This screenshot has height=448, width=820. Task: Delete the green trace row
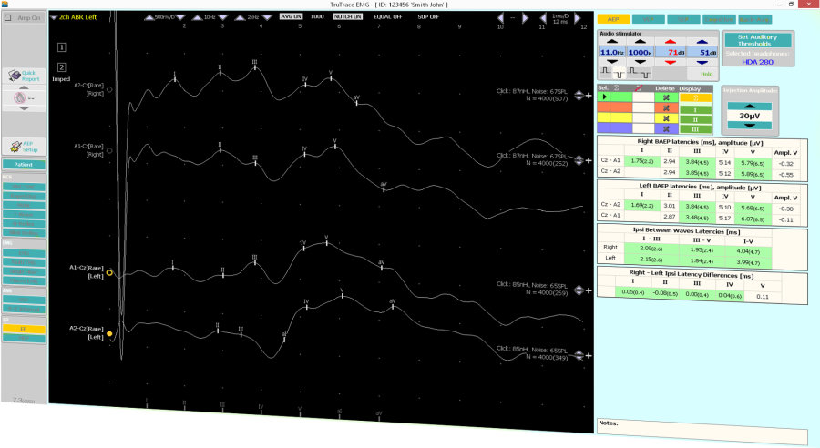[666, 97]
